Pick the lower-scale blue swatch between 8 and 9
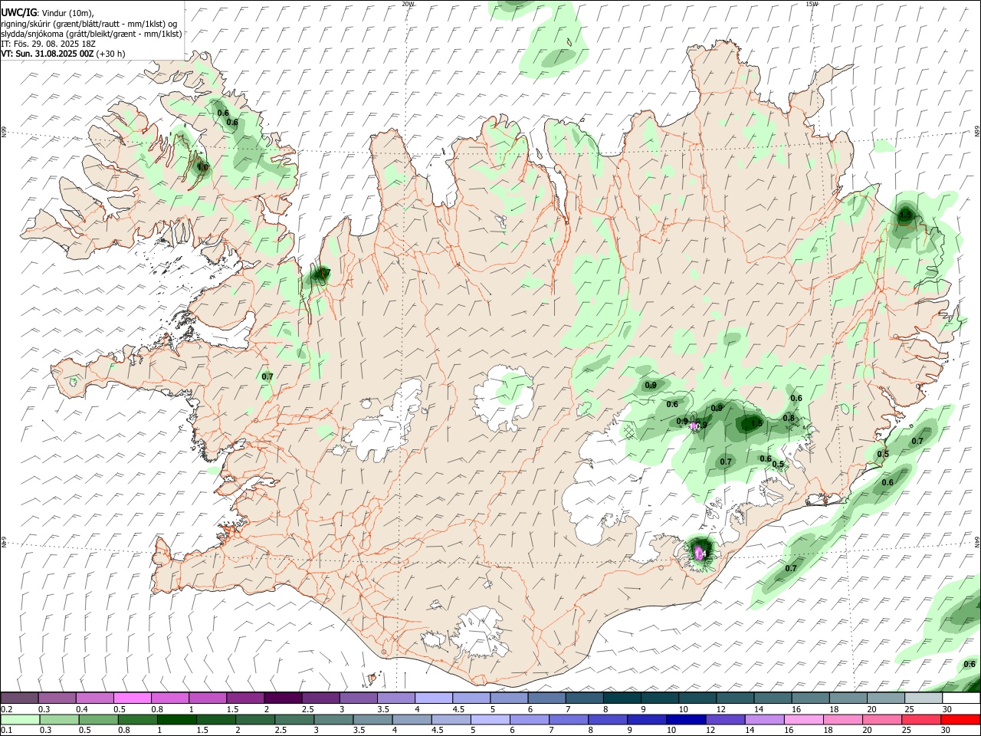The image size is (981, 736). (607, 719)
